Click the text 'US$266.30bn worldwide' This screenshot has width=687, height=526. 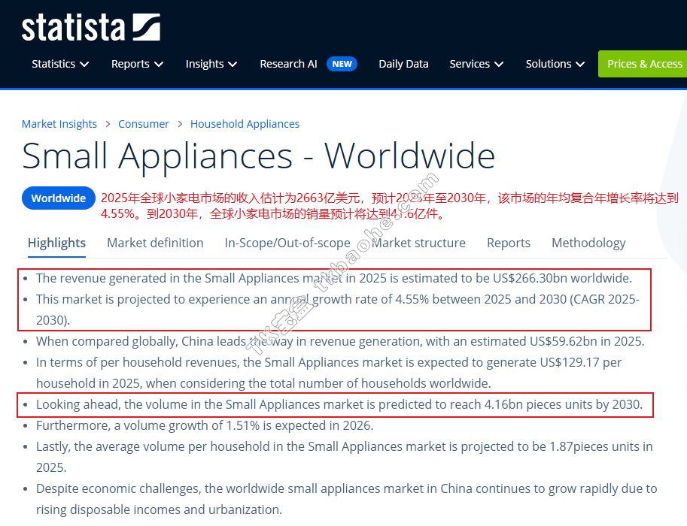click(562, 278)
